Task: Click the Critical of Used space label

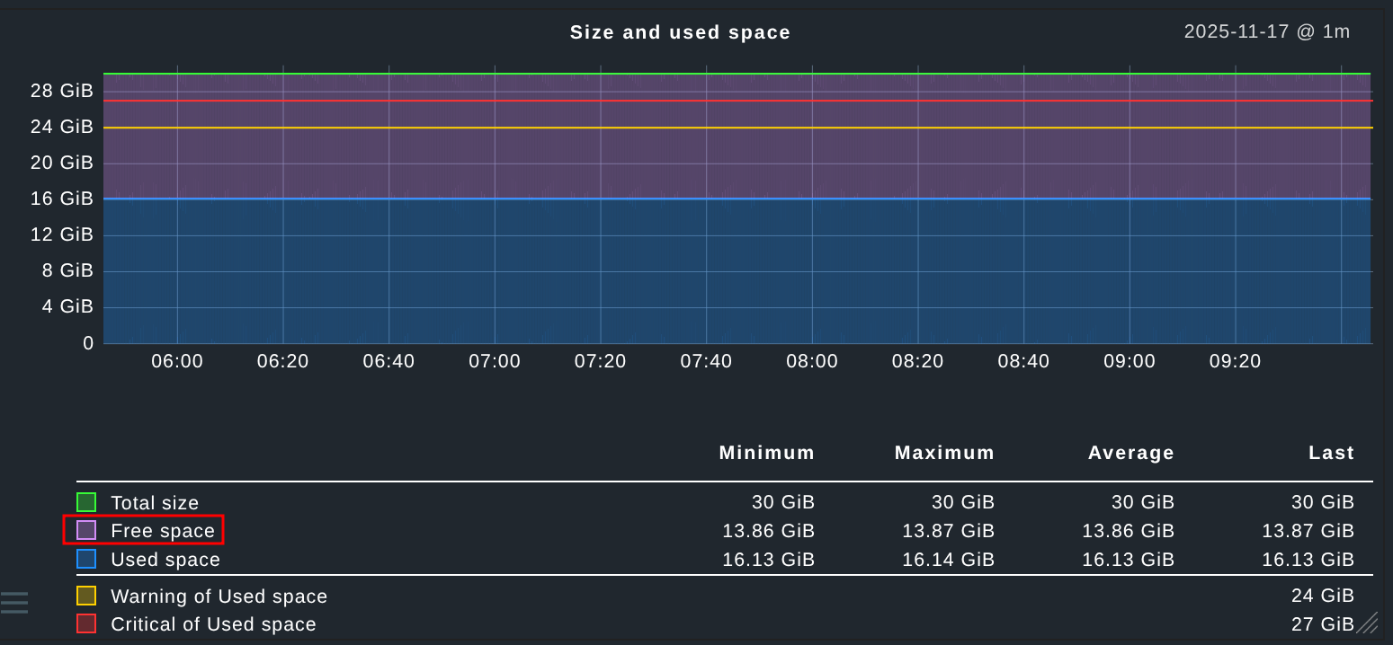Action: tap(213, 624)
